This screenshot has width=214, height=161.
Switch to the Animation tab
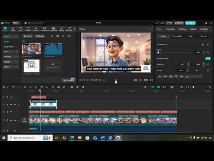(x=170, y=29)
